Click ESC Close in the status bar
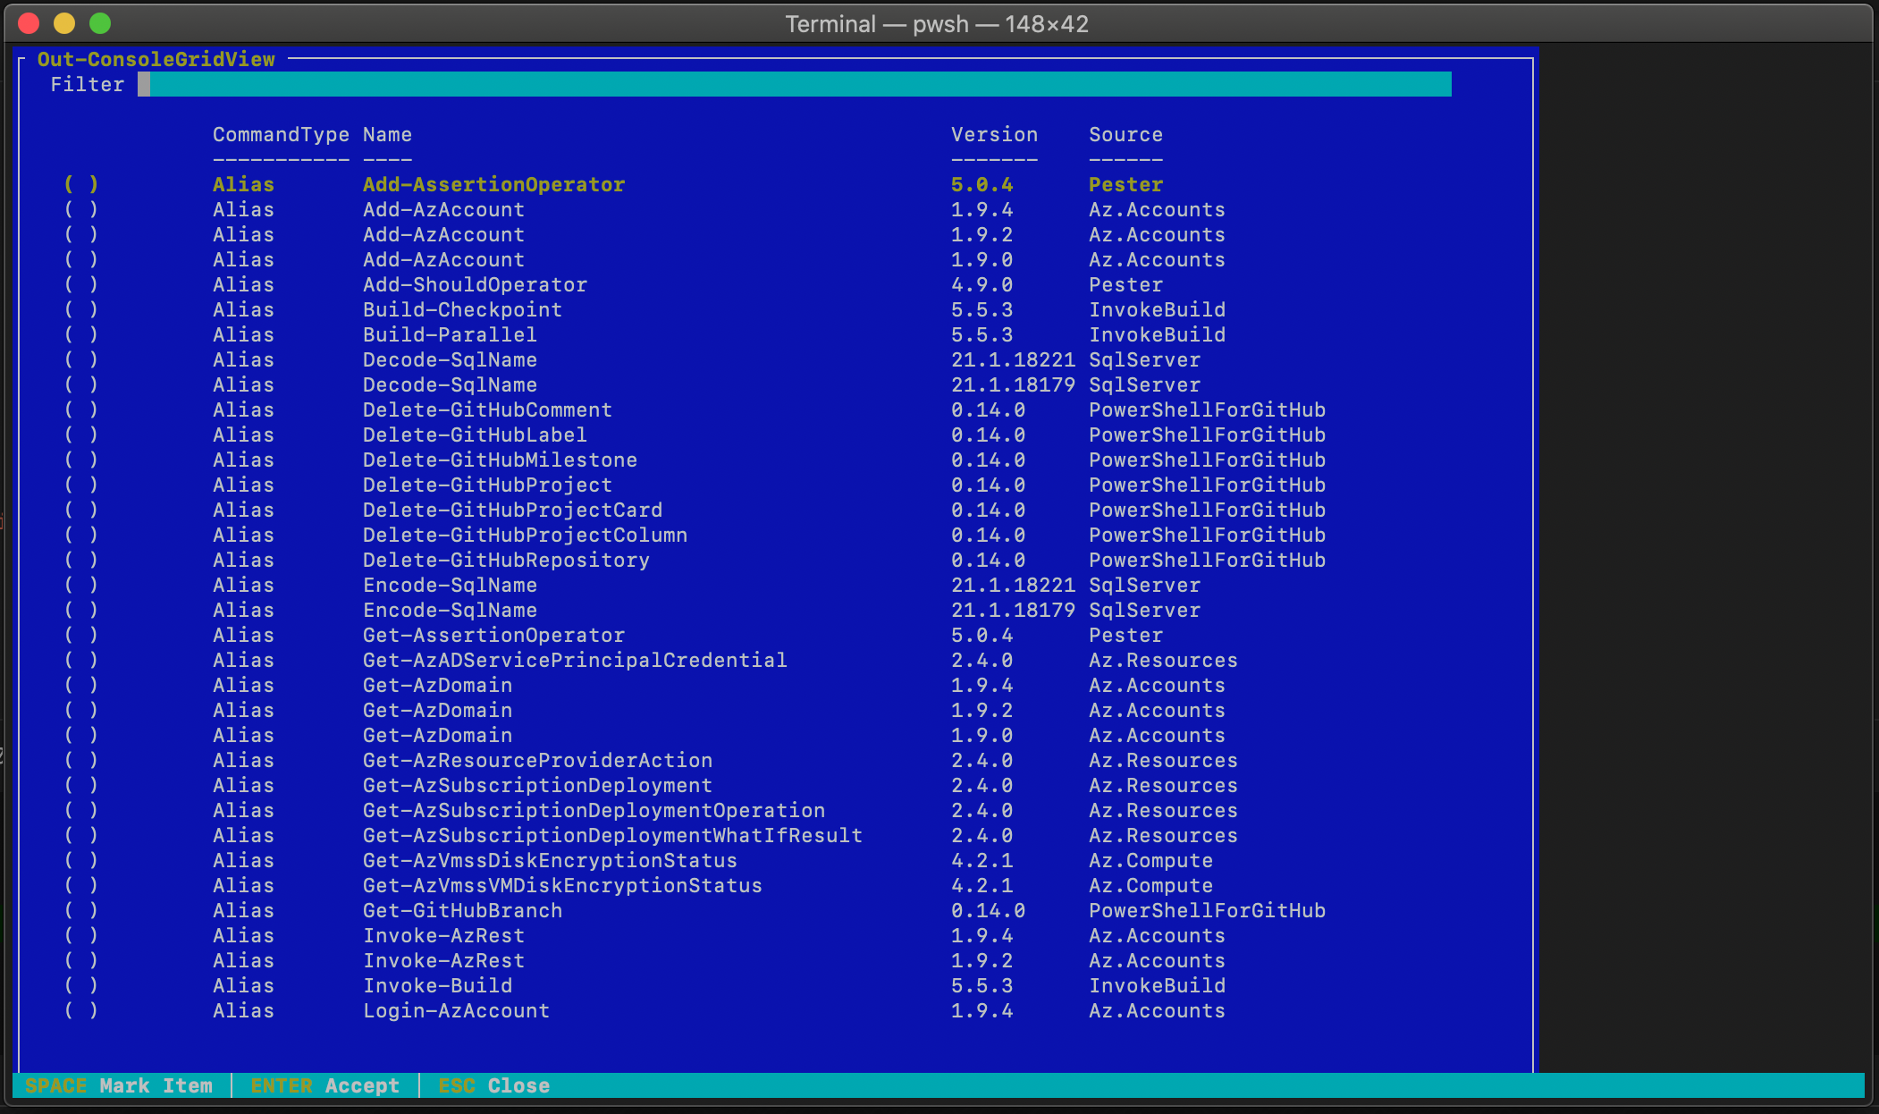Image resolution: width=1879 pixels, height=1114 pixels. (x=493, y=1085)
